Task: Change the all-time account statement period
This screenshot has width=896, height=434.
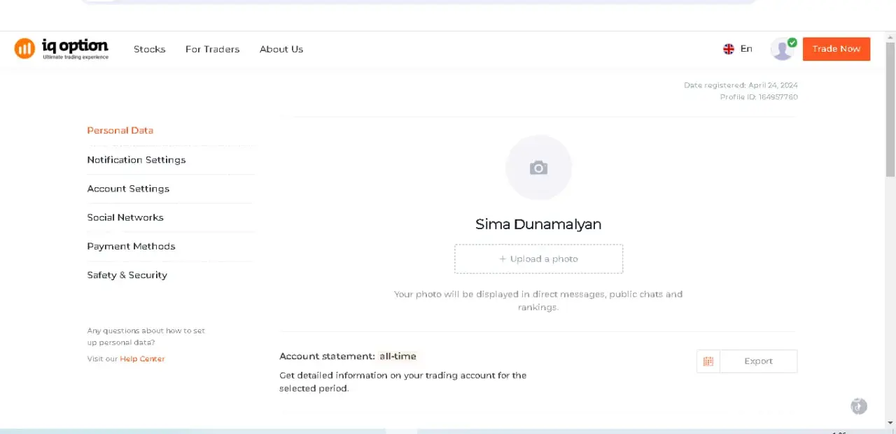Action: (x=398, y=356)
